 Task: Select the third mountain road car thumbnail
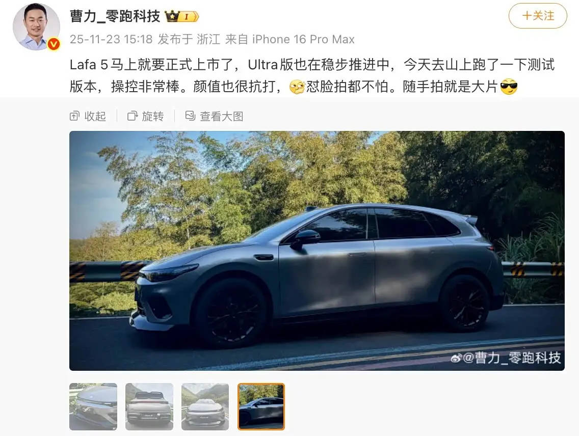tap(205, 406)
